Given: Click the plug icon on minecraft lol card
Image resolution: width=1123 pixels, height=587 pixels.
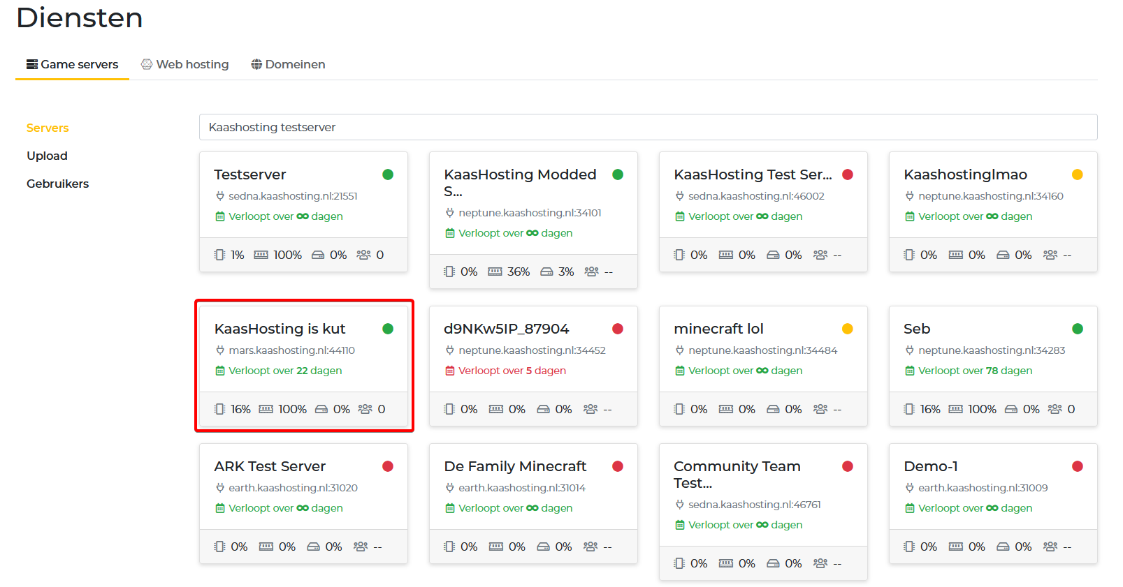Looking at the screenshot, I should click(679, 350).
